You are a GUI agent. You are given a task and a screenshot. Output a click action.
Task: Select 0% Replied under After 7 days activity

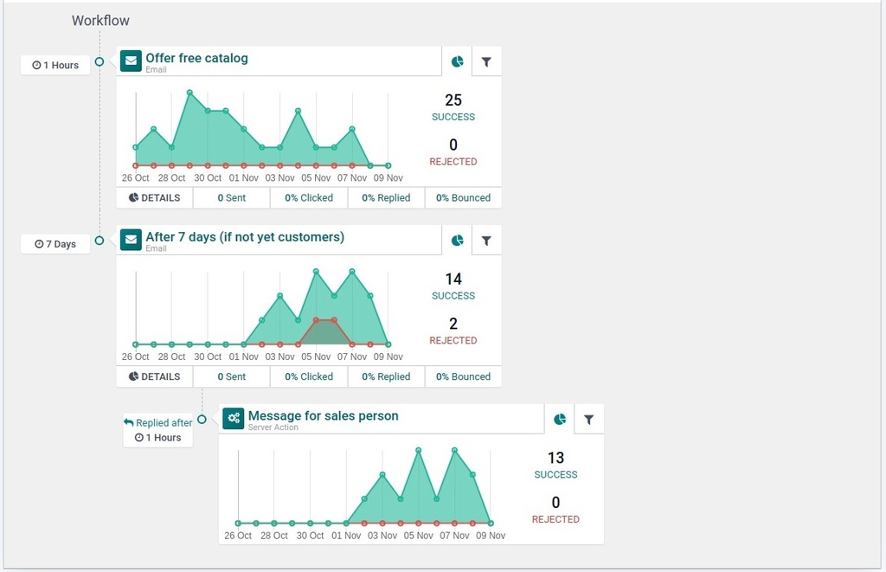tap(386, 377)
